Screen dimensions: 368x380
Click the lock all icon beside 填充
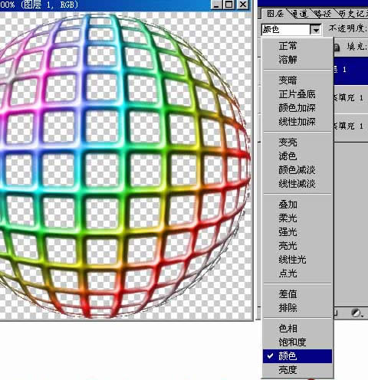tap(337, 47)
